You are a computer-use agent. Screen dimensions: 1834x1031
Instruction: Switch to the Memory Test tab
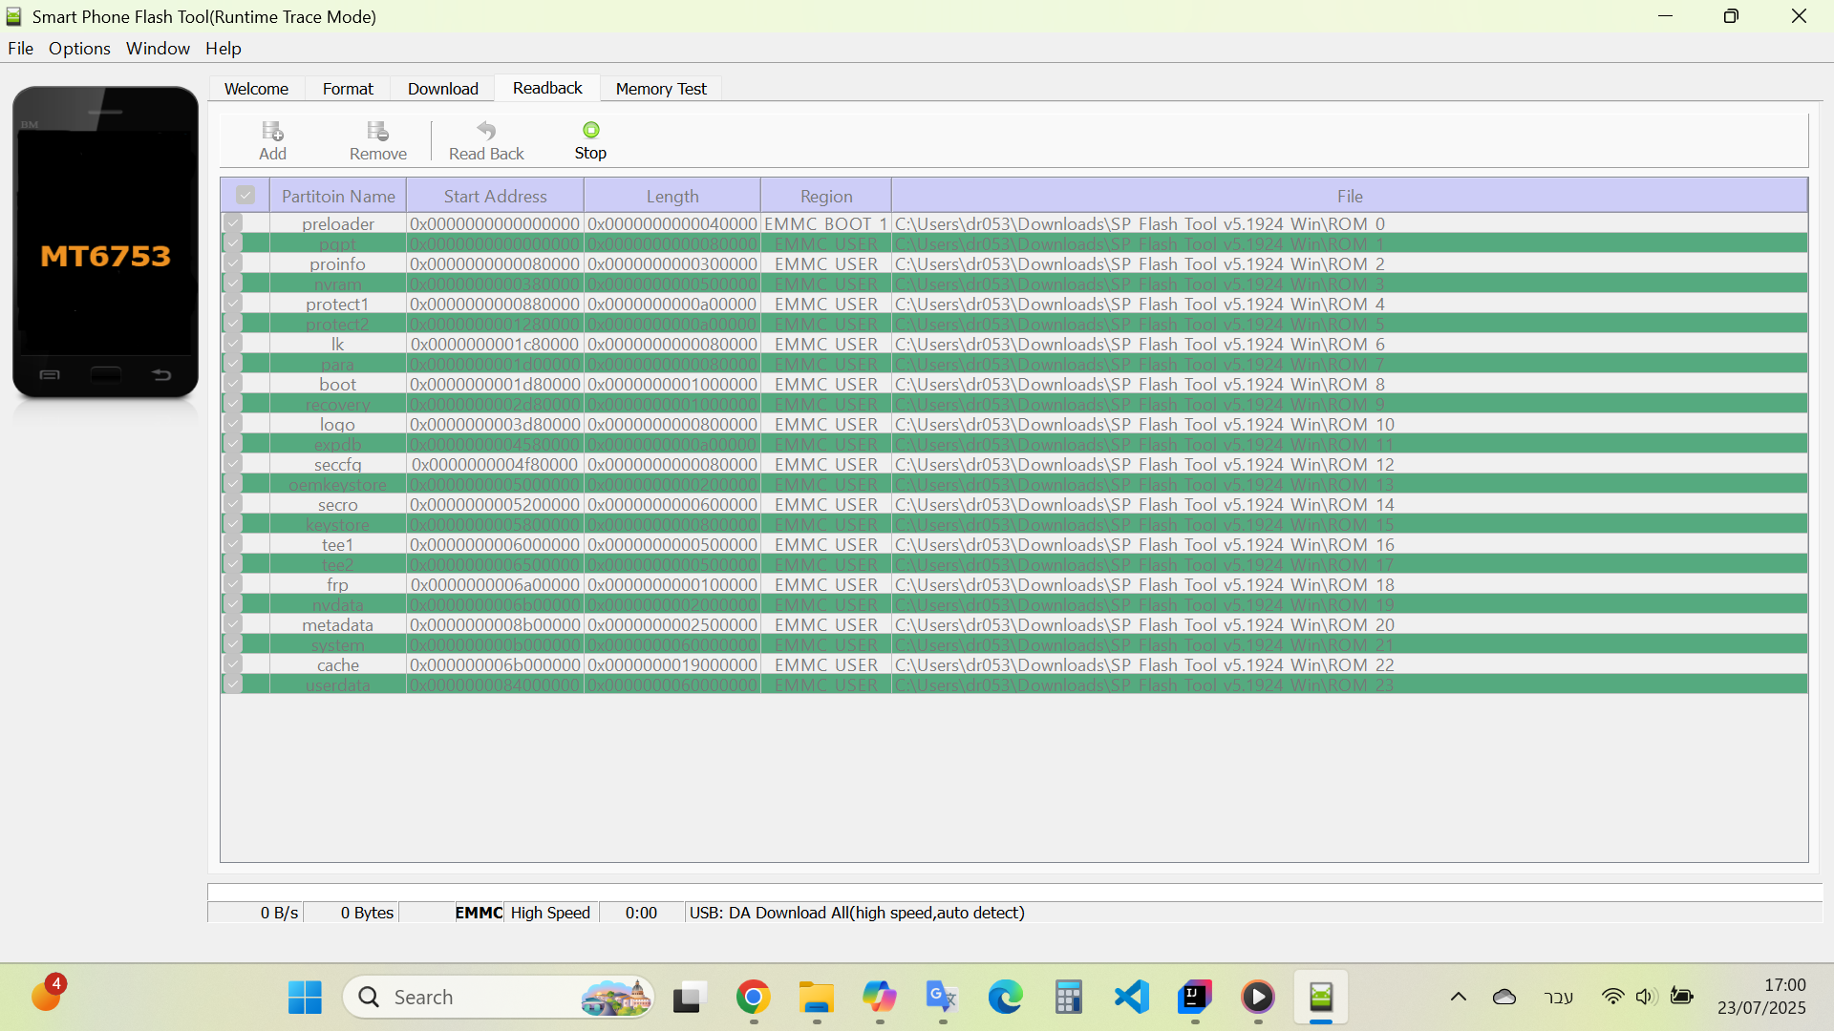(661, 89)
